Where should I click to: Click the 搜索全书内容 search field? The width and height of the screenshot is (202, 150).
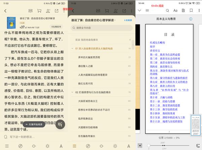[x=102, y=28]
